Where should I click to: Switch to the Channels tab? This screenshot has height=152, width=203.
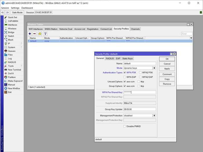(x=135, y=29)
